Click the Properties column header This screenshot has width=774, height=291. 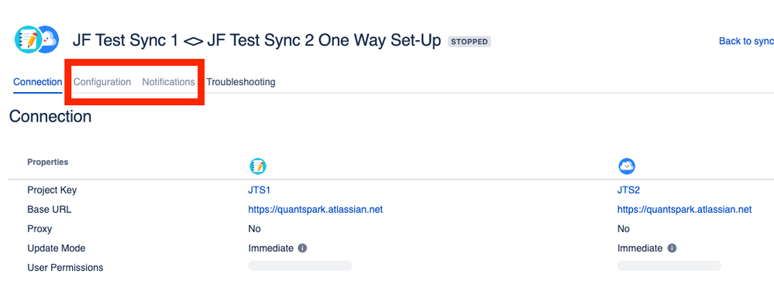(48, 162)
